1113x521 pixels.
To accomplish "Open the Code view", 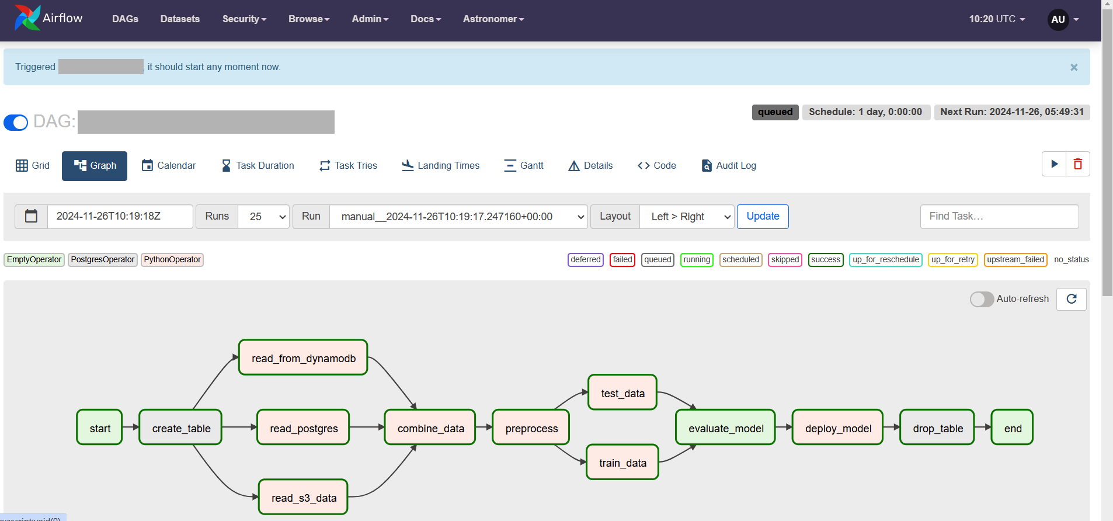I will tap(656, 166).
